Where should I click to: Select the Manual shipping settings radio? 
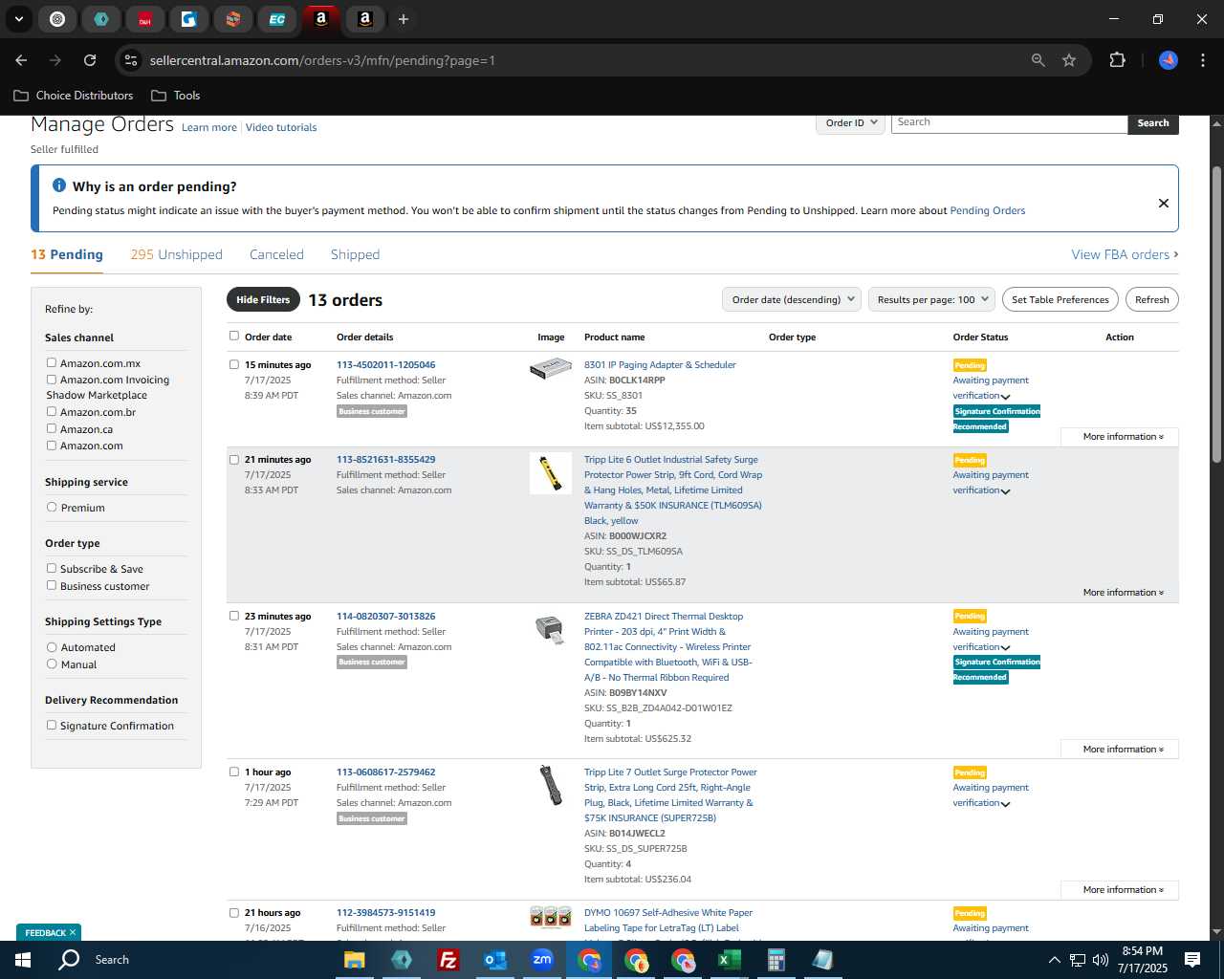[x=52, y=664]
